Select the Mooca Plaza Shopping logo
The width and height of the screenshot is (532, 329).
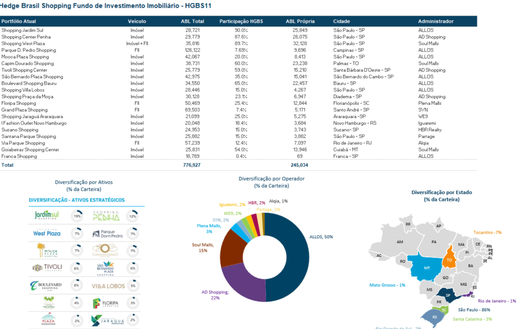[47, 250]
